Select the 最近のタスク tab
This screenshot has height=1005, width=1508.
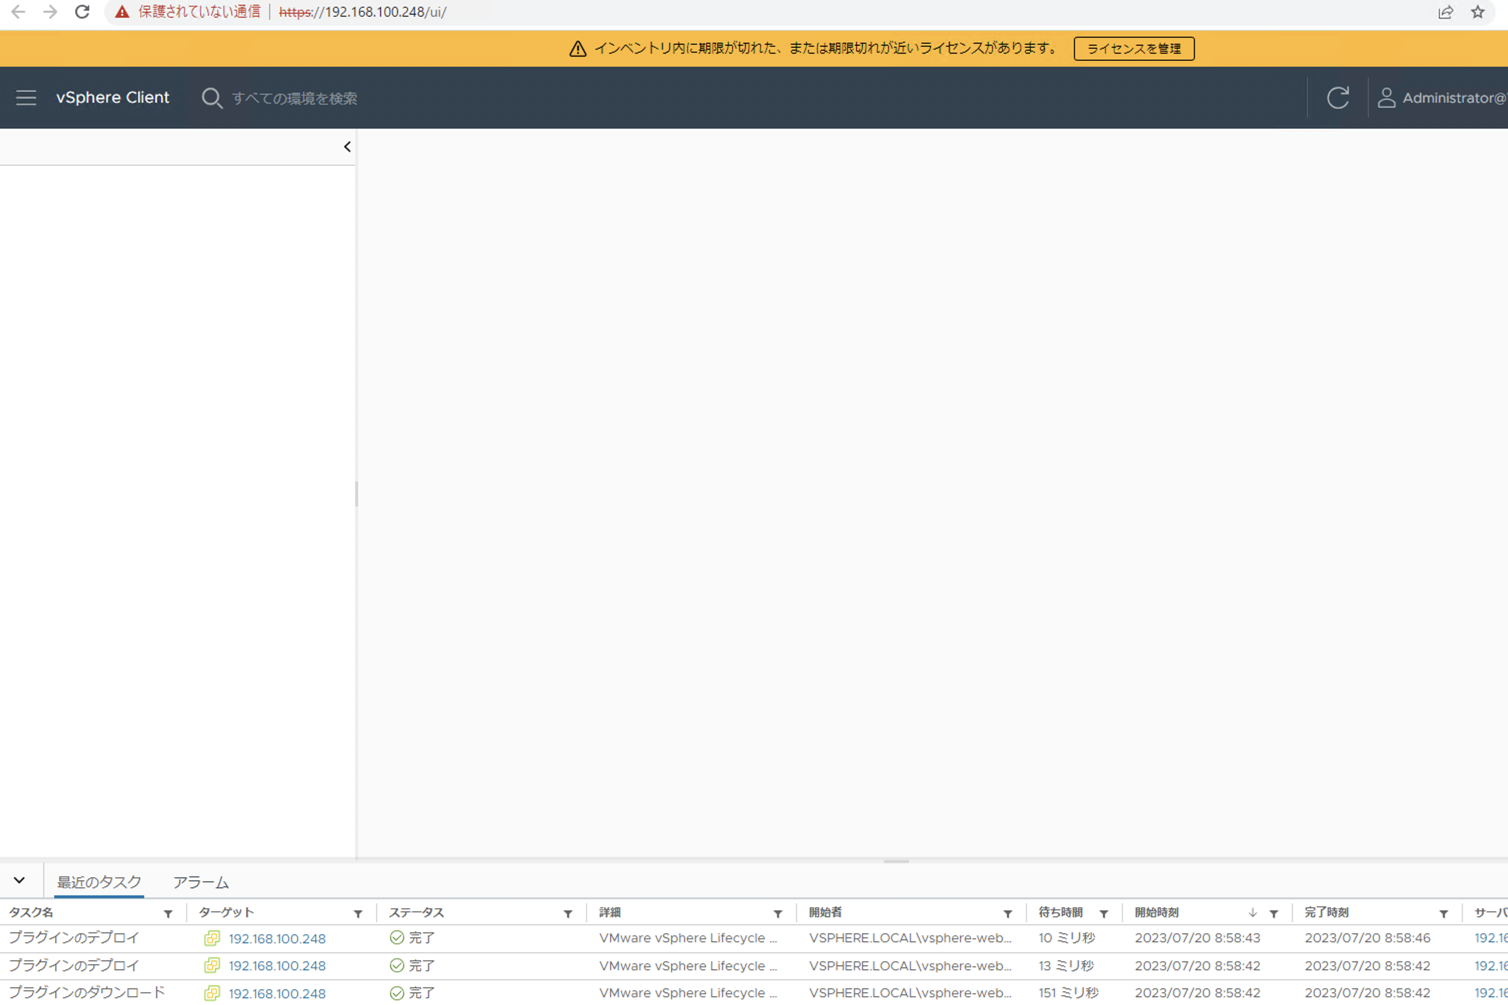coord(98,882)
